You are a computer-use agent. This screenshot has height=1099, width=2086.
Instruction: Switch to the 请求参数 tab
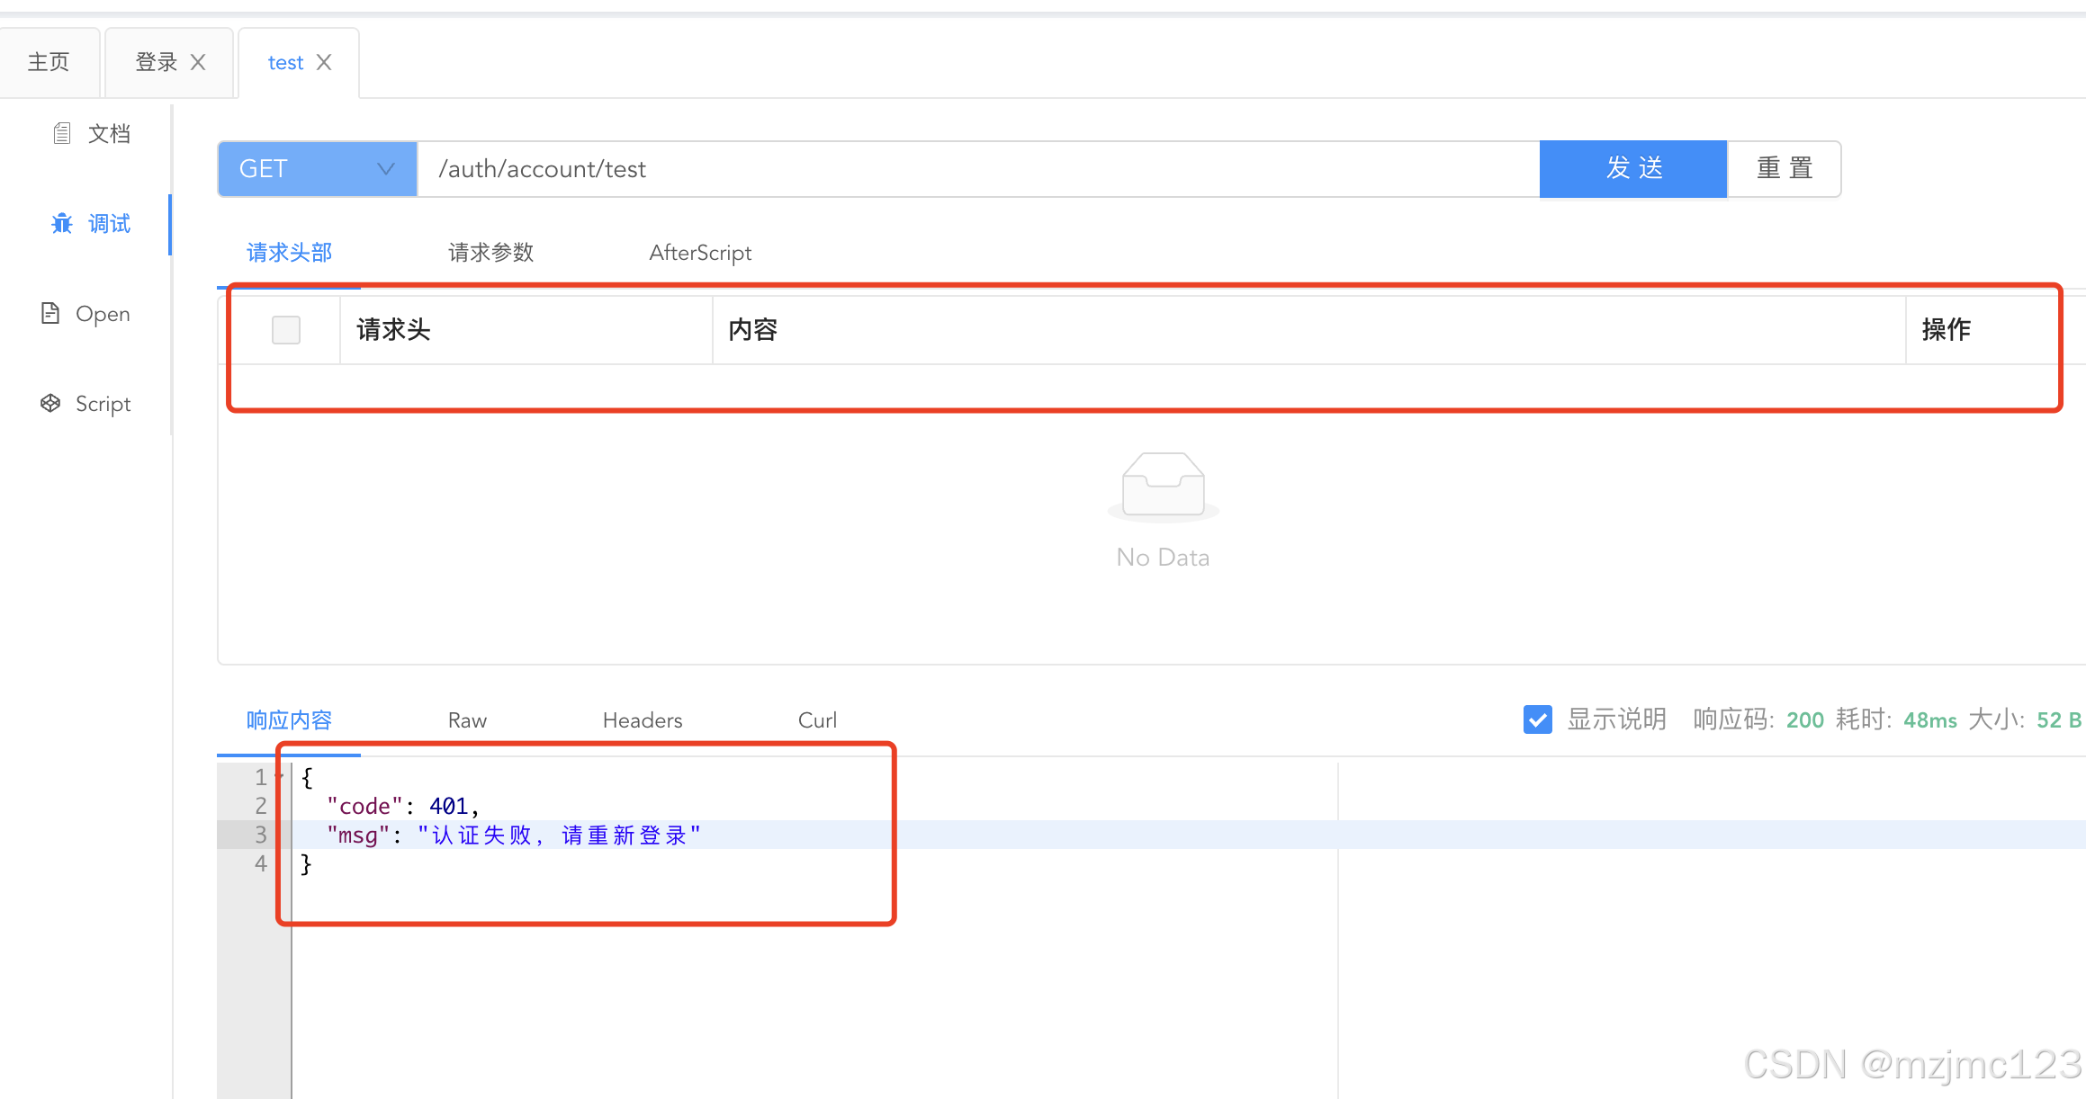point(490,253)
